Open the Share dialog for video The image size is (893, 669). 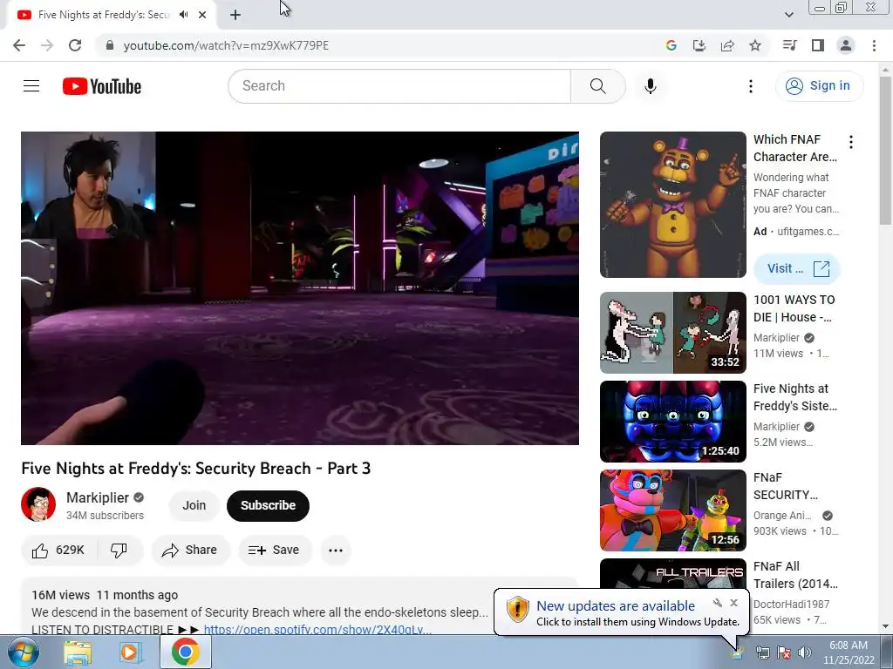[x=190, y=551]
